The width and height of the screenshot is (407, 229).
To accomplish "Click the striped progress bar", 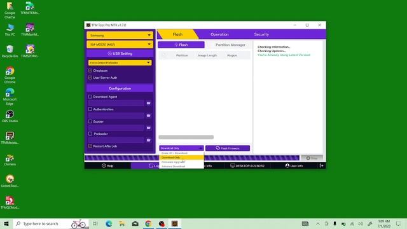I will (192, 158).
